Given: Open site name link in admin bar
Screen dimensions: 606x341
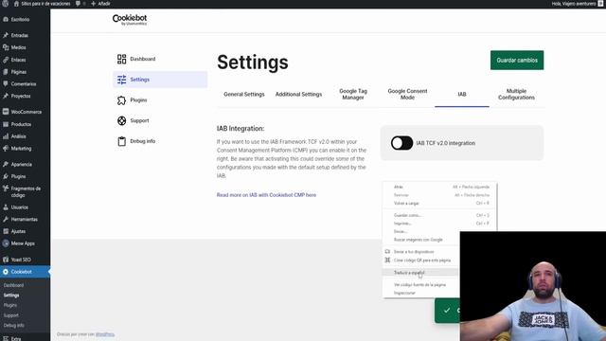Looking at the screenshot, I should 43,4.
